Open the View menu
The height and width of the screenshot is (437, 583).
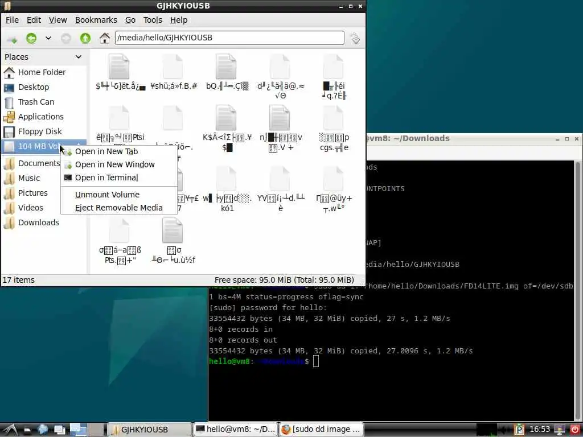coord(58,20)
